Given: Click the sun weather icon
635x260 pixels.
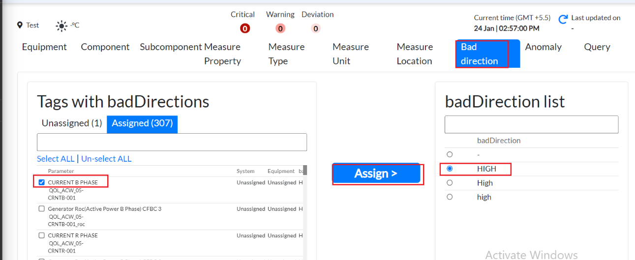Looking at the screenshot, I should [61, 26].
